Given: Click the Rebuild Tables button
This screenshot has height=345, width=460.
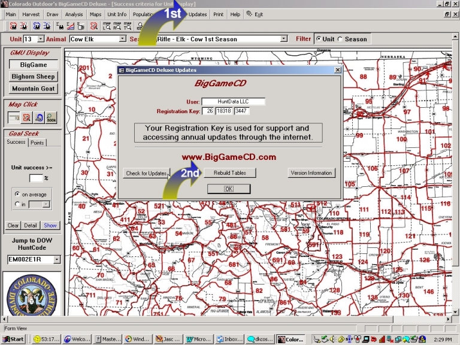Looking at the screenshot, I should [x=230, y=172].
